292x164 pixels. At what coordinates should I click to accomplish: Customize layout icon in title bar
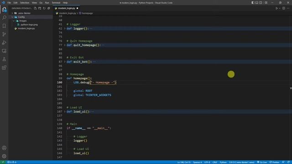point(266,3)
